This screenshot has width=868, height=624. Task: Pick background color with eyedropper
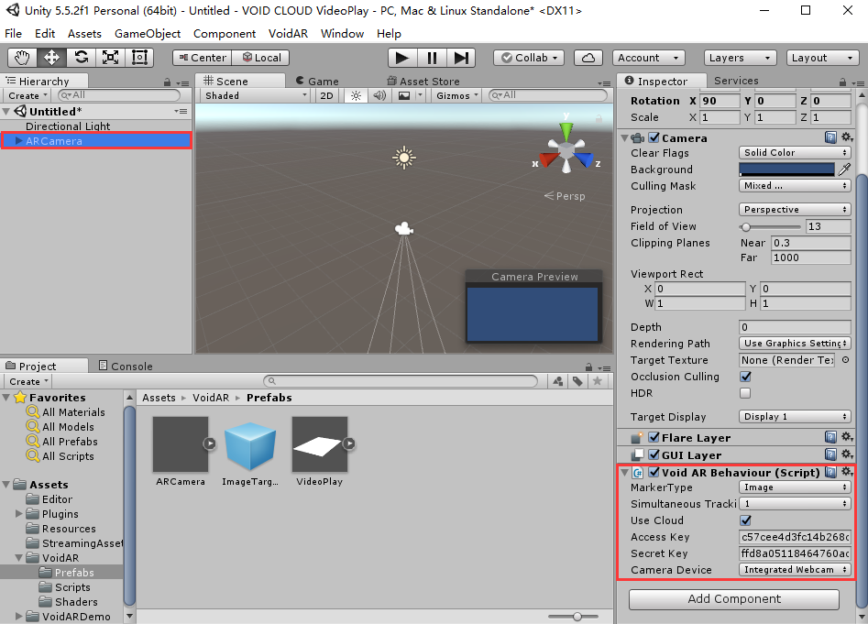click(x=844, y=170)
